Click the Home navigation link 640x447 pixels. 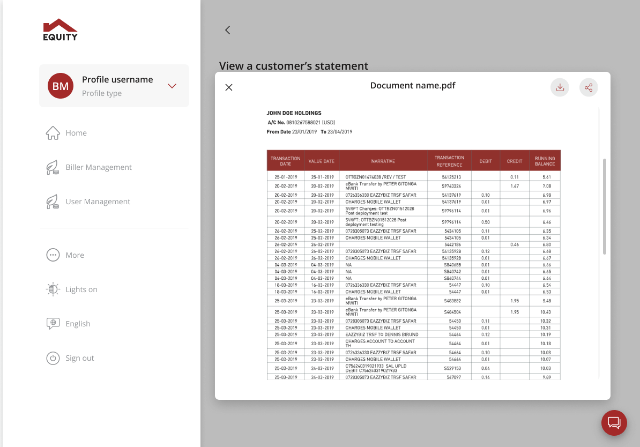point(76,133)
